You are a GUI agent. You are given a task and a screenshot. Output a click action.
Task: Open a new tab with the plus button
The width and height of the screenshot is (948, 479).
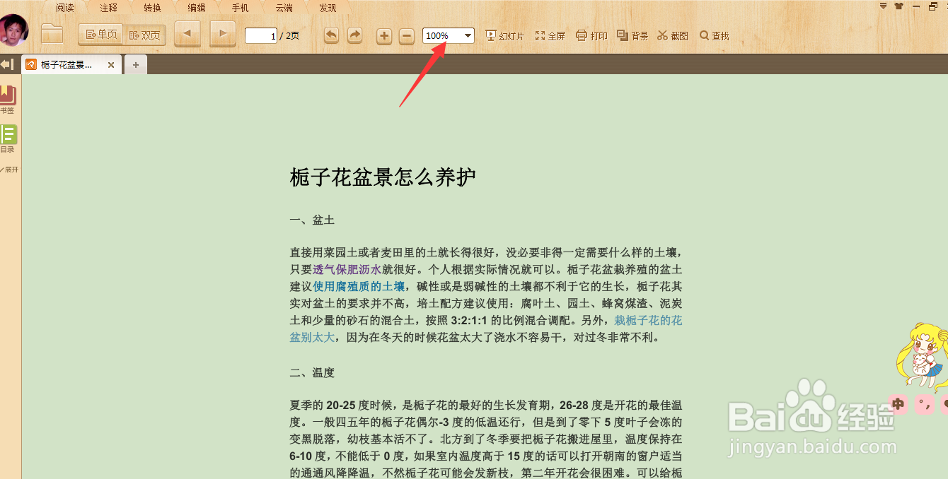tap(135, 64)
